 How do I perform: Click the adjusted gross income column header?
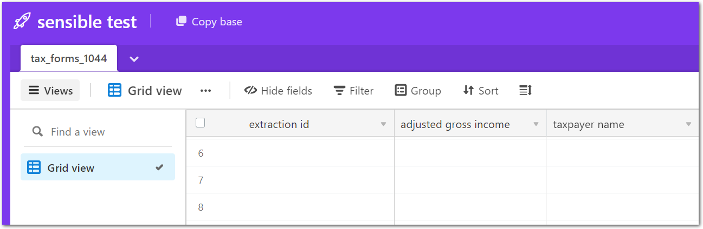tap(470, 124)
